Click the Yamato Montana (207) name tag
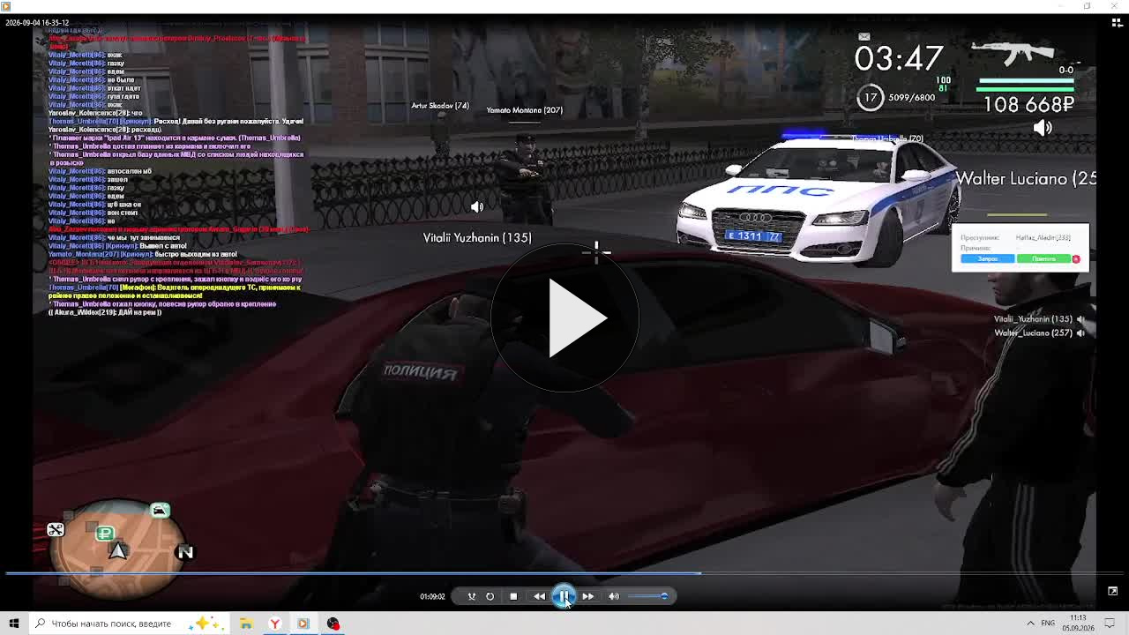The image size is (1129, 635). (x=525, y=110)
